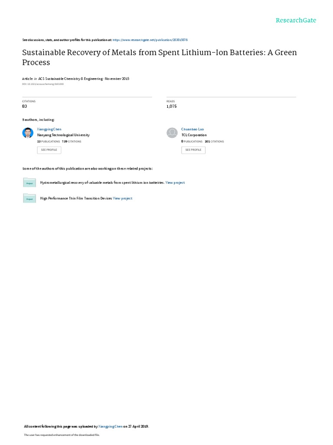Viewport: 333px width, 445px height.
Task: Click Xiangping Chen link in upload footer
Action: [111, 426]
